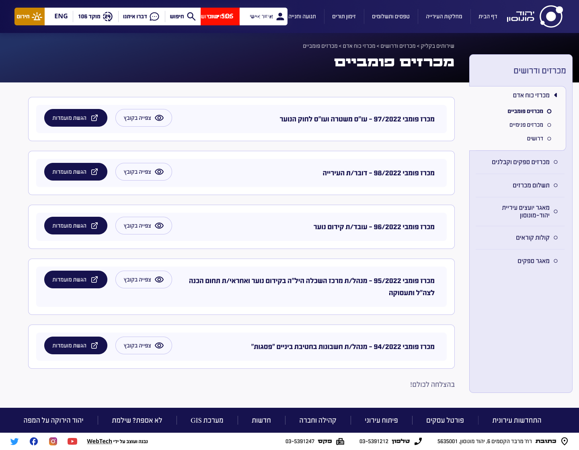This screenshot has width=579, height=450.
Task: Click the 24-hour hotline 106 icon
Action: (x=108, y=16)
